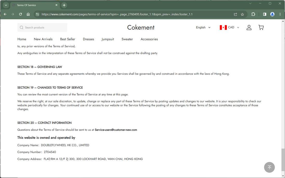Open the English language dropdown
Screen dimensions: 285x178
pyautogui.click(x=203, y=27)
